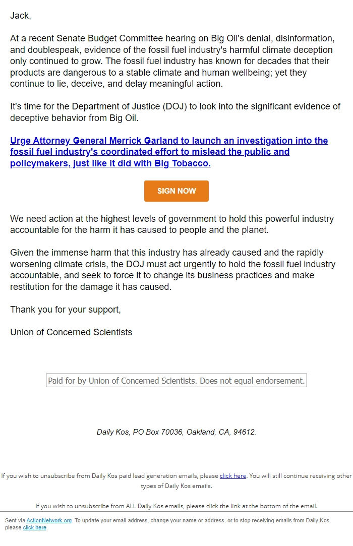Select the 'Paid for by Union of Concerned Scientists' disclaimer
353x546 pixels.
coord(176,381)
